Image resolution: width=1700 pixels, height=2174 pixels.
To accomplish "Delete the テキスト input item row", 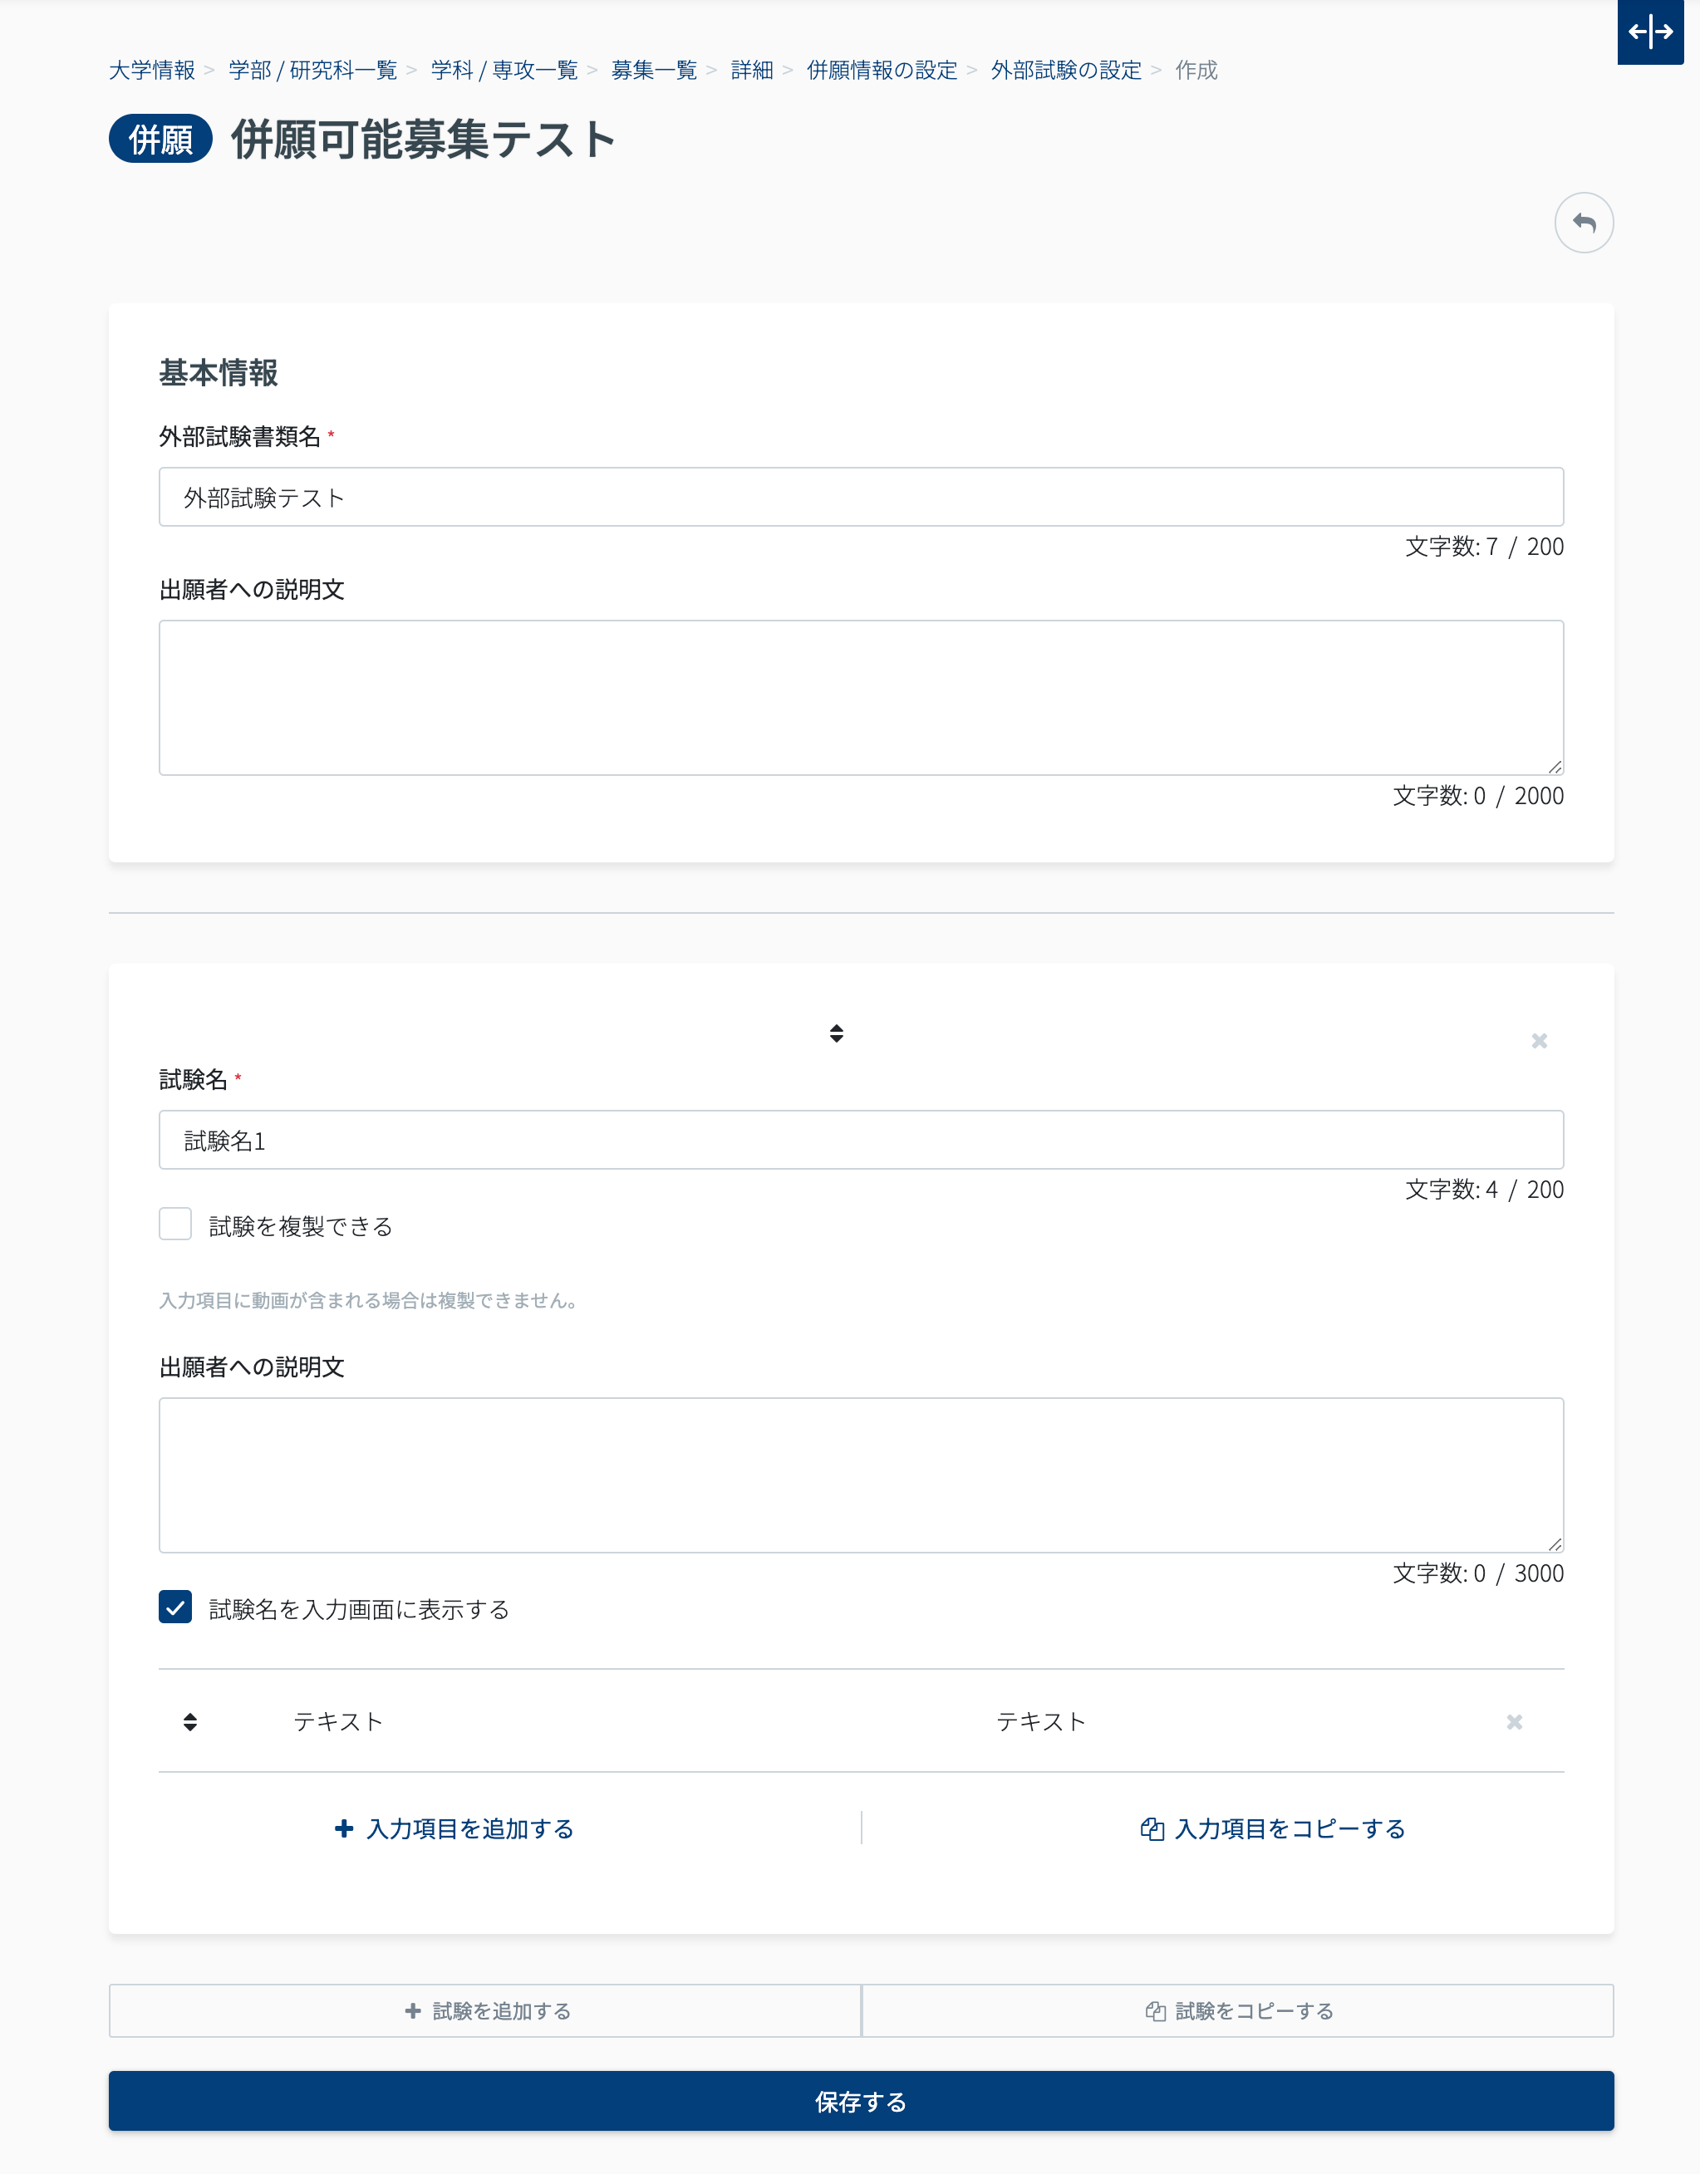I will 1513,1721.
